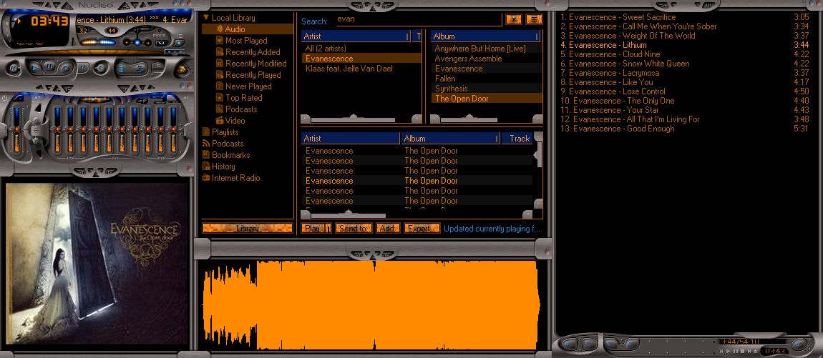Viewport: 823px width, 358px height.
Task: Go to previous track in main player
Action: pos(13,68)
